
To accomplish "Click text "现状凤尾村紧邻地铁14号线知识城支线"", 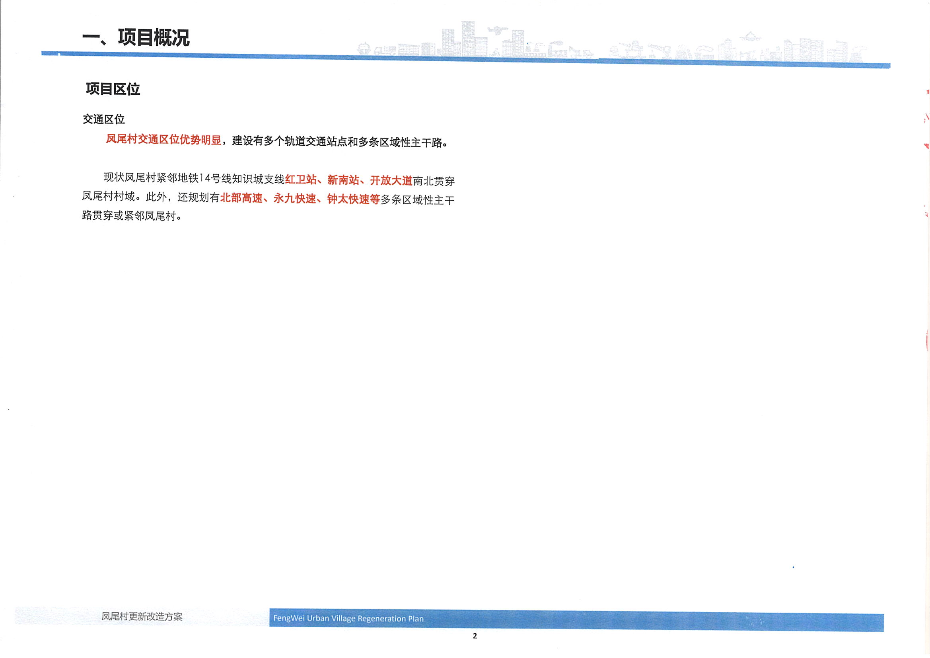I will (x=195, y=178).
